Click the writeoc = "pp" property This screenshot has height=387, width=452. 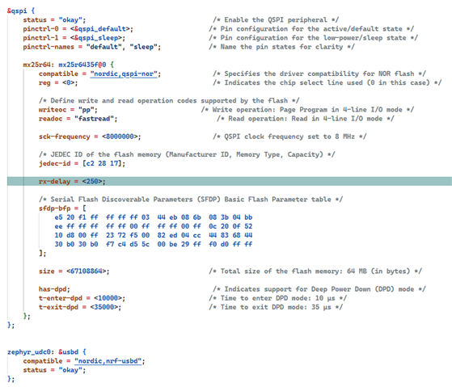click(68, 109)
